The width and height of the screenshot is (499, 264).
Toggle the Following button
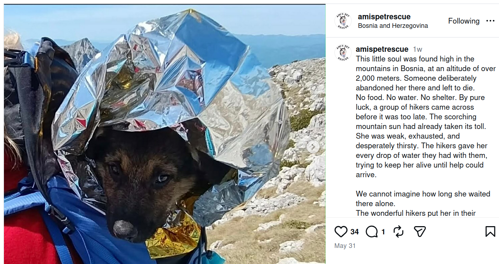pos(464,21)
